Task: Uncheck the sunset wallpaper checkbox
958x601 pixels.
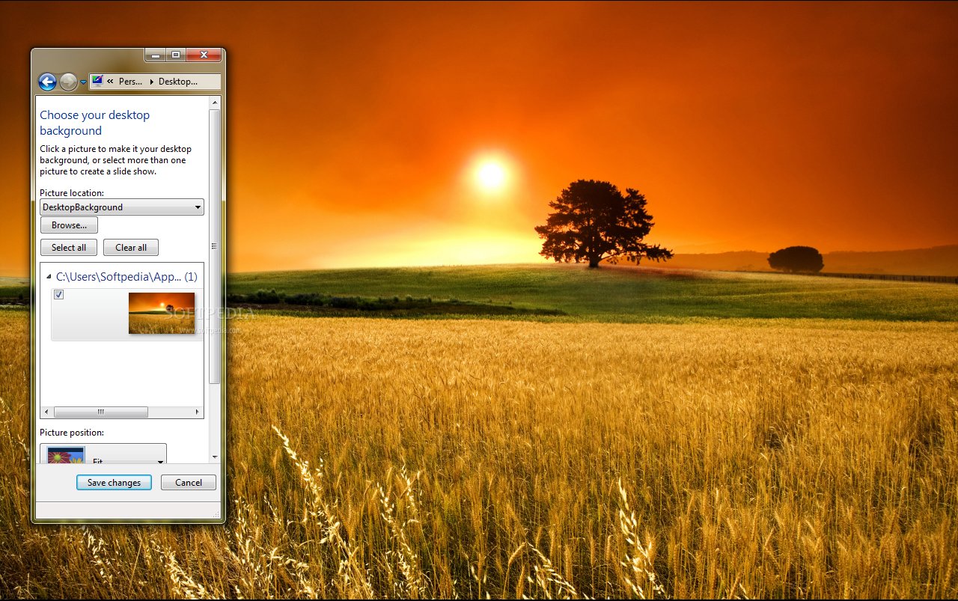Action: point(59,295)
